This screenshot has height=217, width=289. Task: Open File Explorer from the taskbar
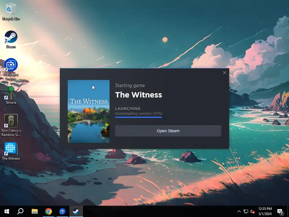click(x=34, y=211)
